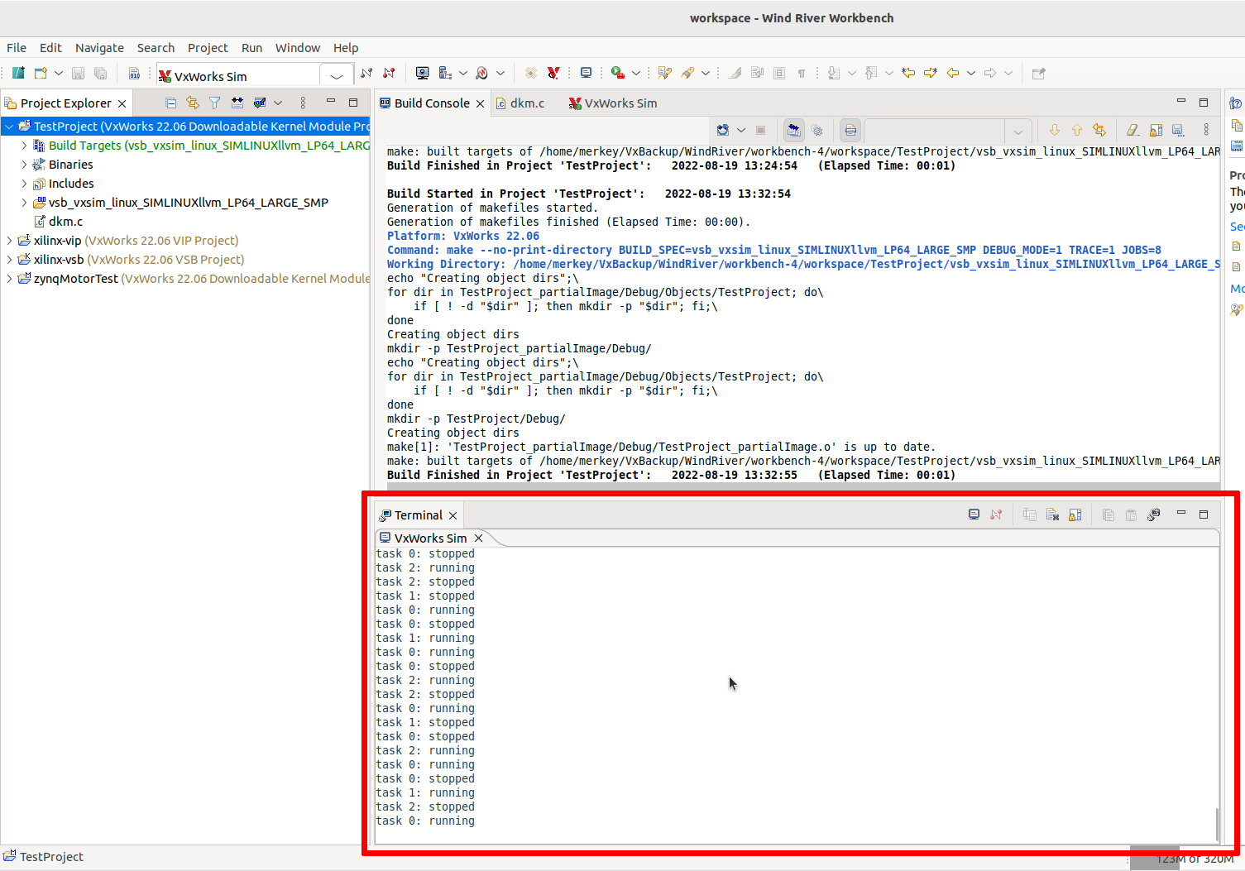Click the external tools icon in main toolbar
The image size is (1245, 871).
coord(617,73)
